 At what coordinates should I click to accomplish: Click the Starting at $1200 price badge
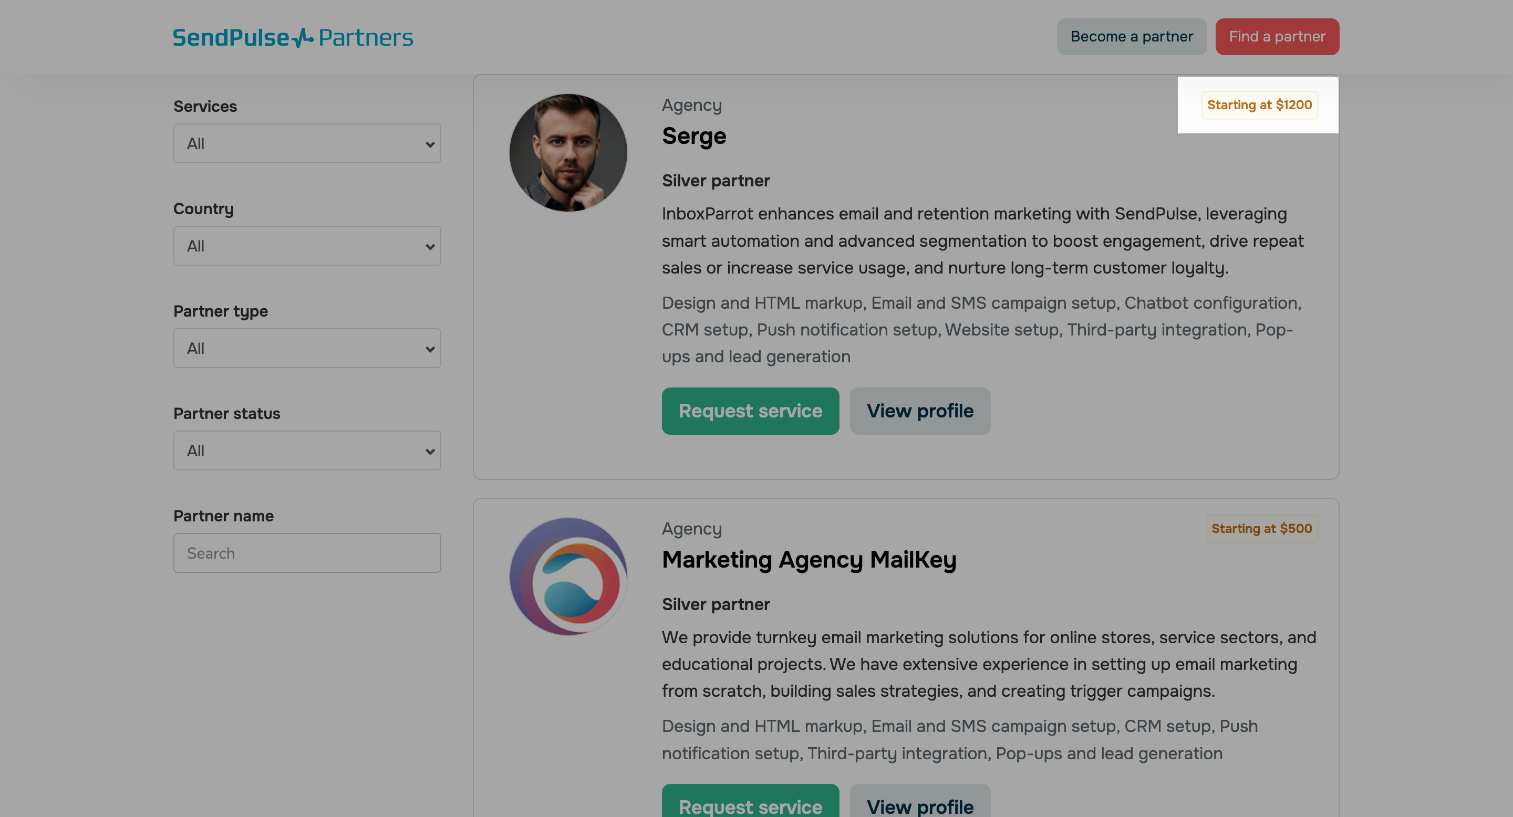click(x=1259, y=105)
